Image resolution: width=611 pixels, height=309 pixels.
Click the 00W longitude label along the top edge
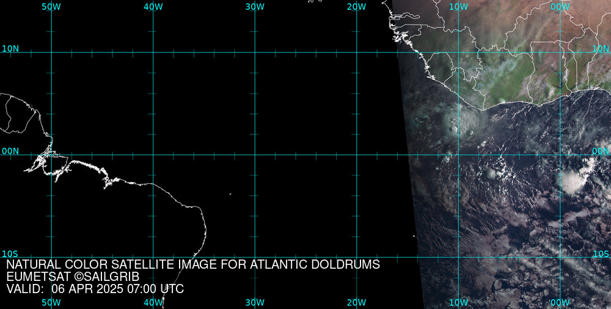(561, 7)
